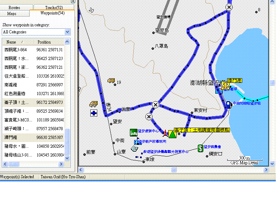Select waypoint 紅色測量樁 in list
The image size is (280, 200).
click(x=33, y=94)
